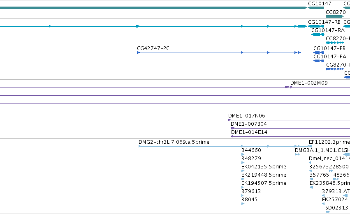Click the CG10147 gene arrow glyph

(316, 8)
